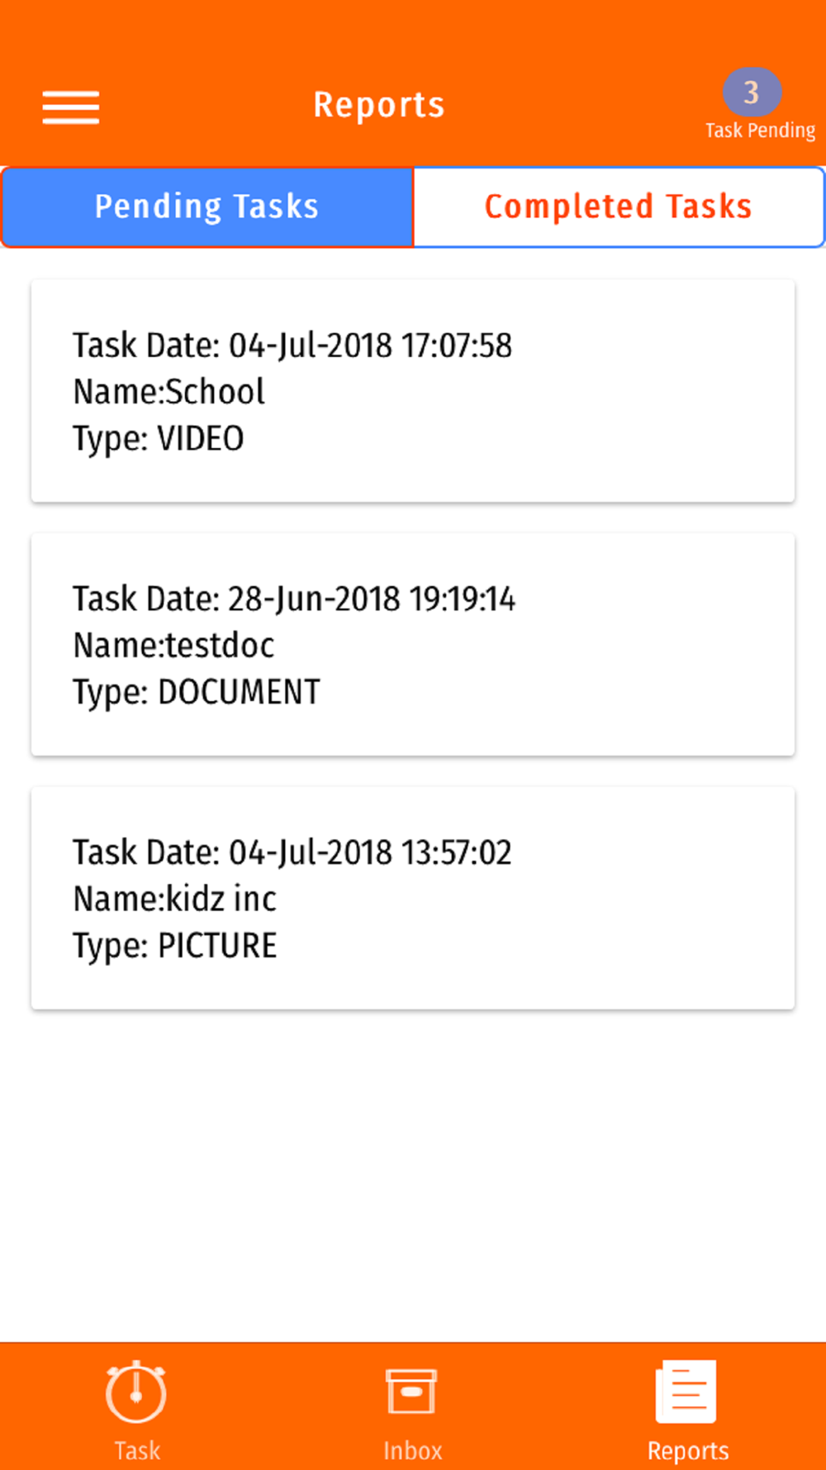
Task: Click the Type: VIDEO task line
Action: (159, 438)
